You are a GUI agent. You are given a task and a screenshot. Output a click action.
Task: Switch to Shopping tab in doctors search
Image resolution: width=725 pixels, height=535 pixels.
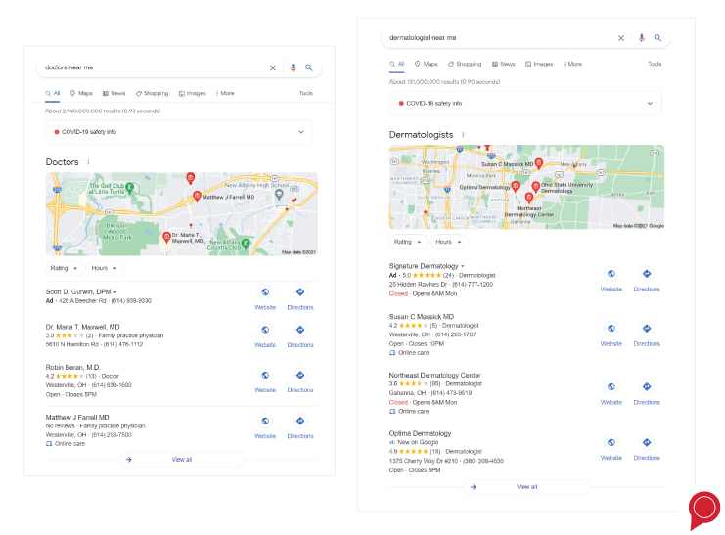coord(152,94)
